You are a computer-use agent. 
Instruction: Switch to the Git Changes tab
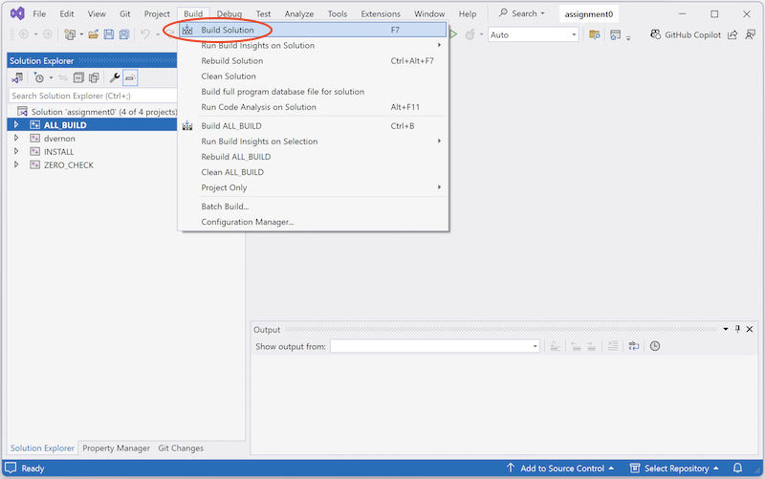click(x=180, y=448)
